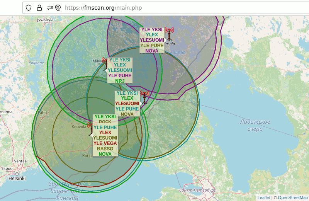Click the Päijänne lake label
Image resolution: width=309 pixels, height=201 pixels.
click(36, 63)
